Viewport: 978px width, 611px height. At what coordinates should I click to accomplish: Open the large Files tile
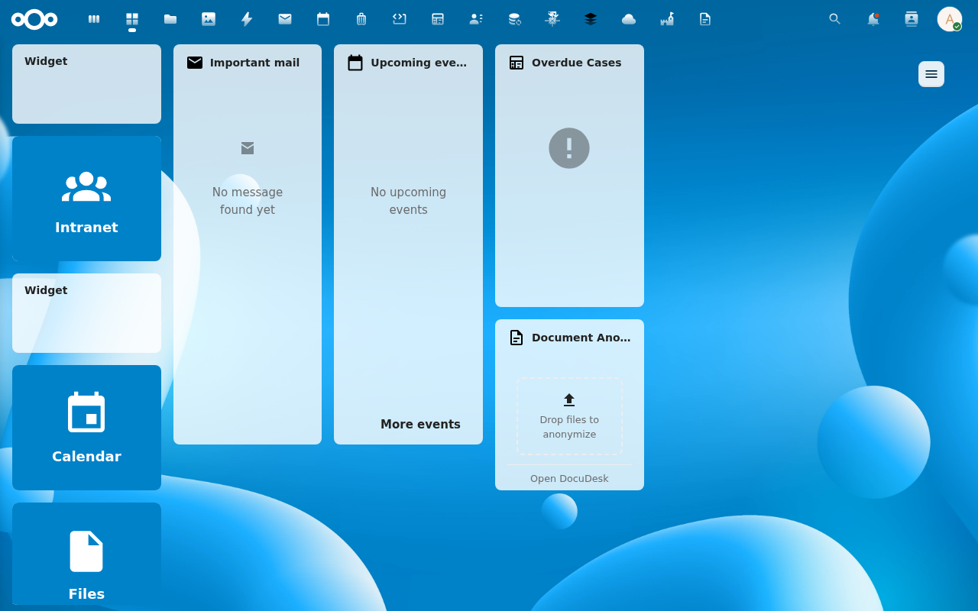(x=86, y=554)
